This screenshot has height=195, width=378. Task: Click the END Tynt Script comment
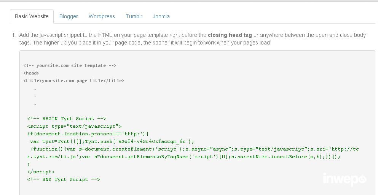pyautogui.click(x=64, y=179)
